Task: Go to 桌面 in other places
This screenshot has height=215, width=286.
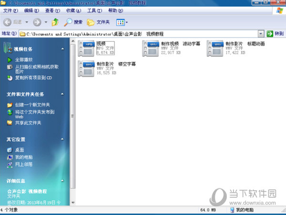Action: click(20, 150)
